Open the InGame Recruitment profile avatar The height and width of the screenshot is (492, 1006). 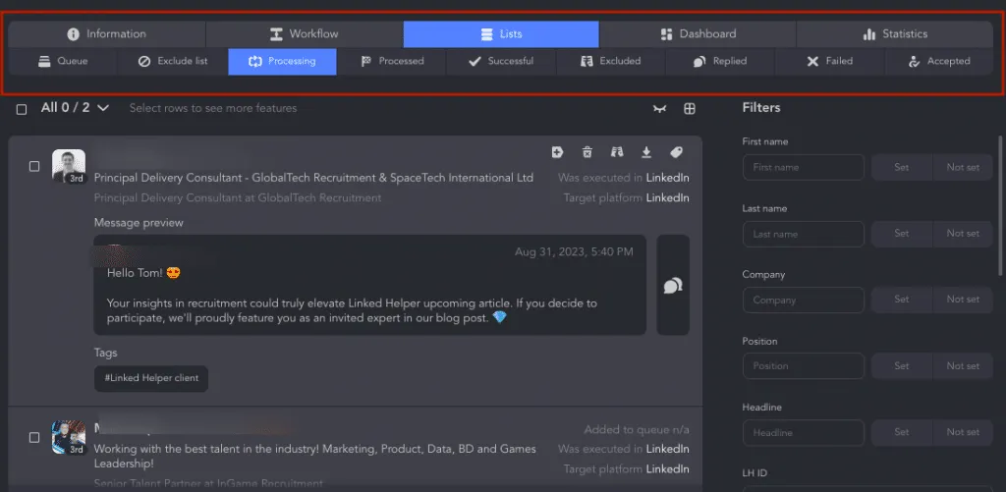[x=69, y=437]
